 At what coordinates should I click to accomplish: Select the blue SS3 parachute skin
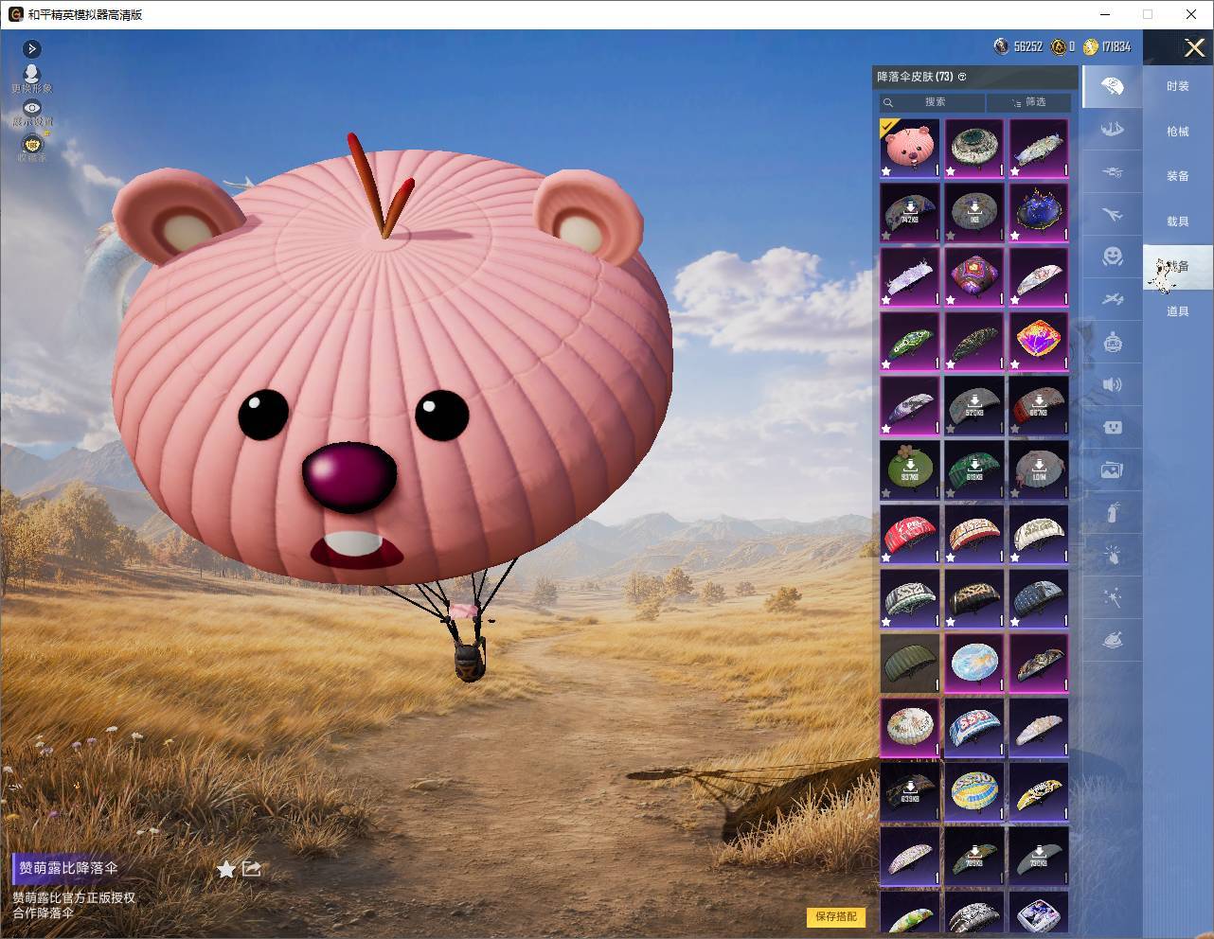pos(974,727)
